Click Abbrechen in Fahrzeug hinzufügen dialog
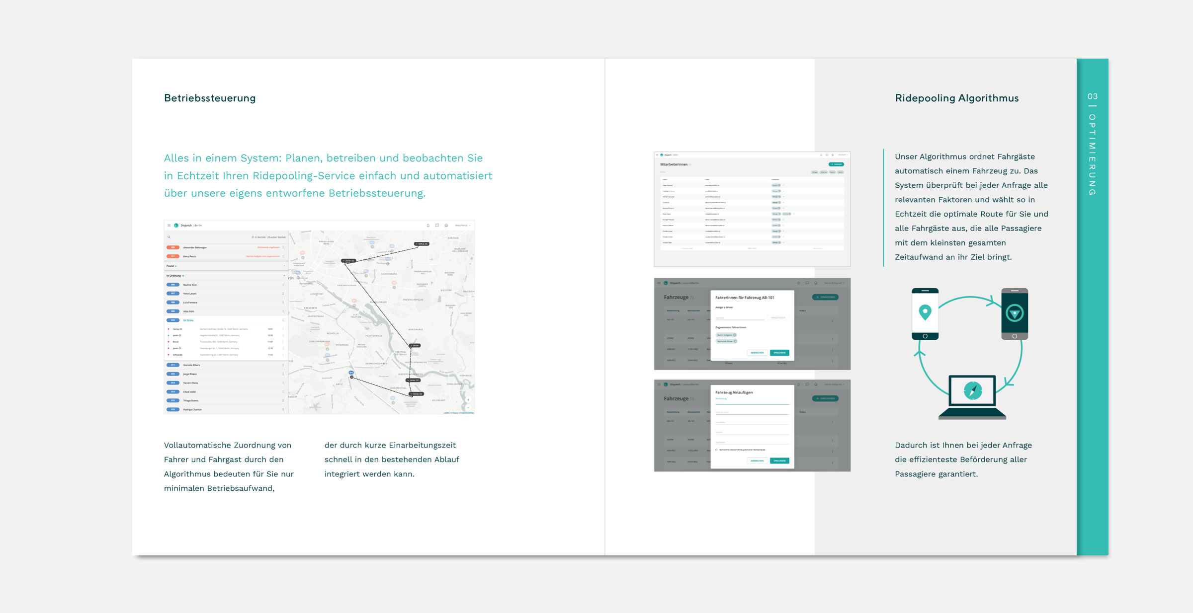The height and width of the screenshot is (613, 1193). [757, 461]
